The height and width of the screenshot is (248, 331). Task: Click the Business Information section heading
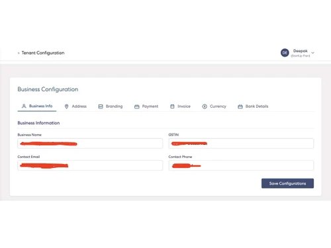(38, 123)
